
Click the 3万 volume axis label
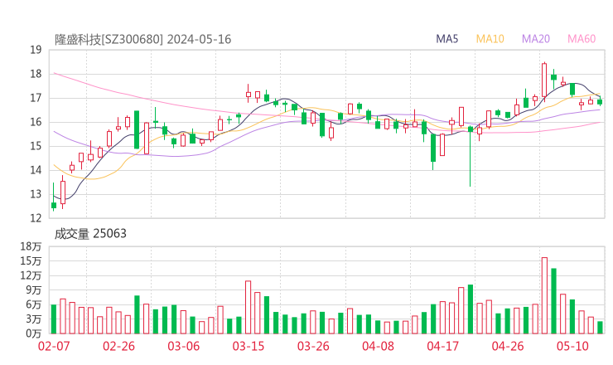[x=34, y=319]
